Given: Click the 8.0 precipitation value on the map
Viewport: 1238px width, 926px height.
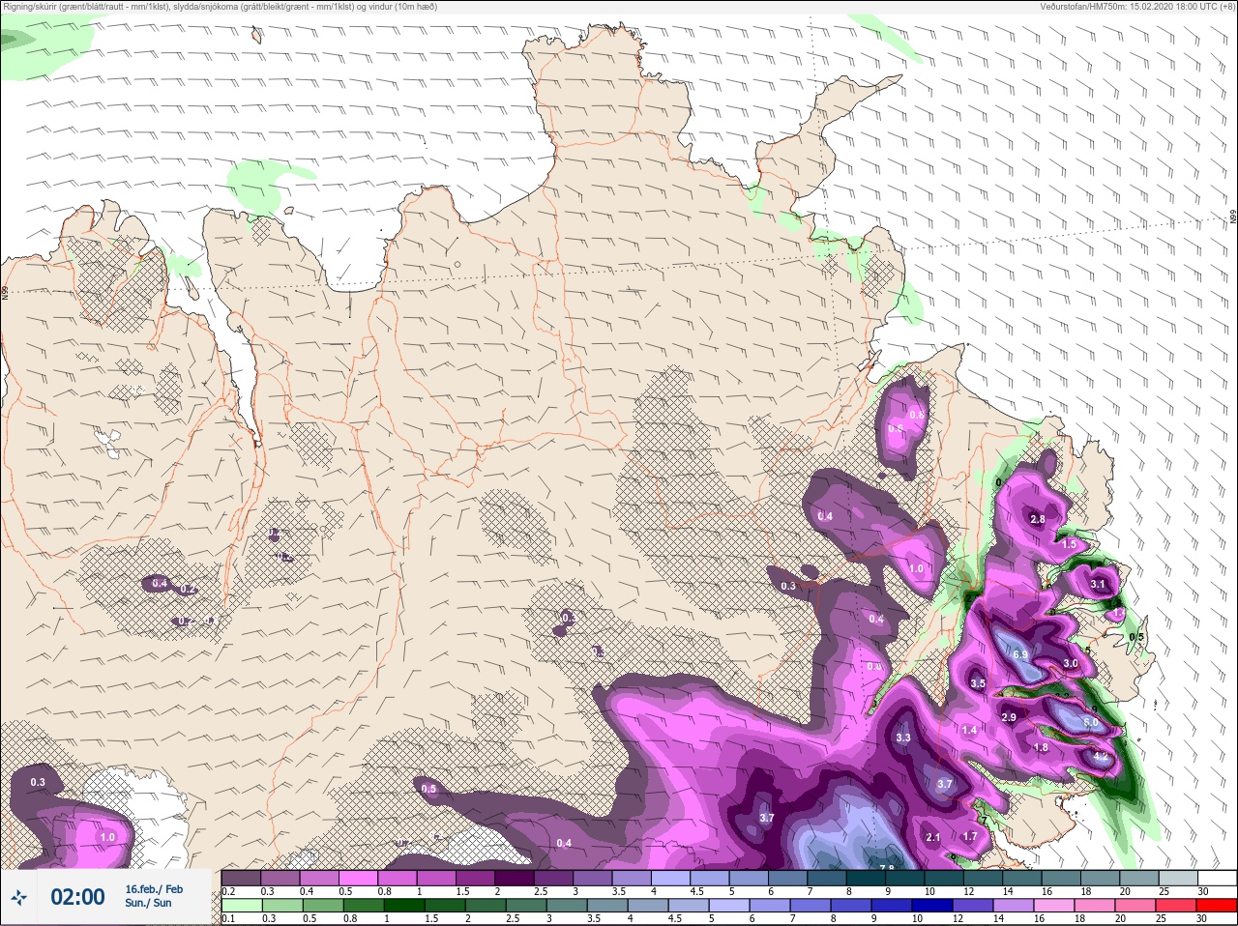Looking at the screenshot, I should [1091, 722].
